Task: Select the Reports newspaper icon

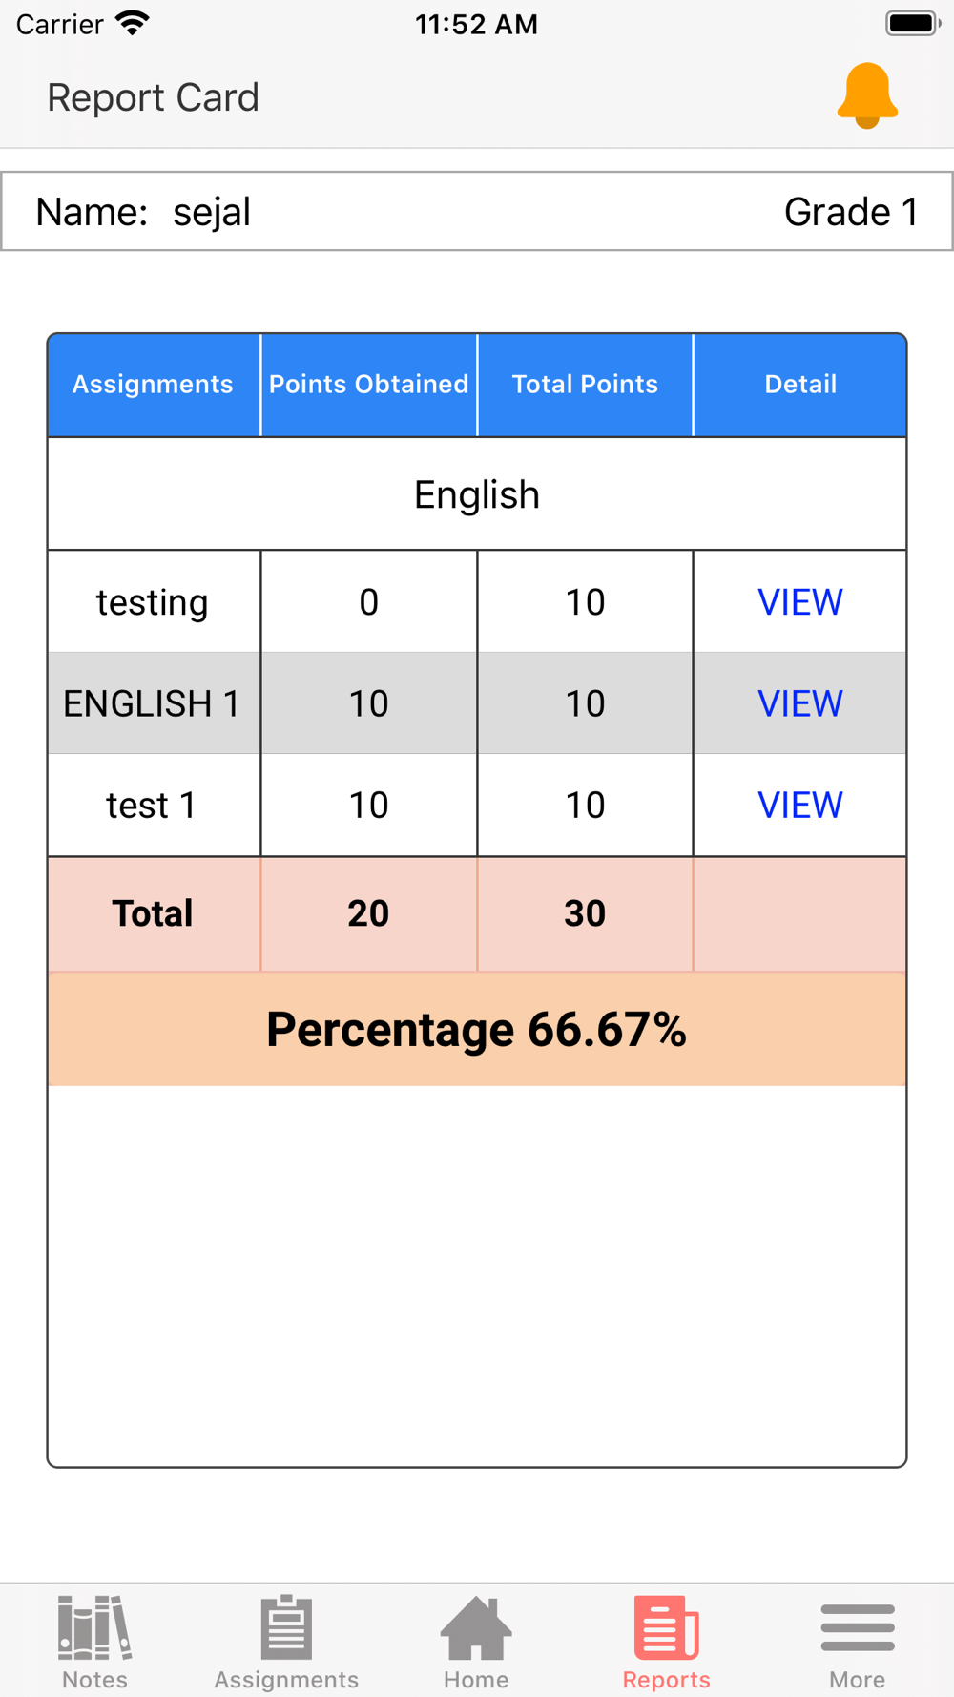Action: [x=667, y=1627]
